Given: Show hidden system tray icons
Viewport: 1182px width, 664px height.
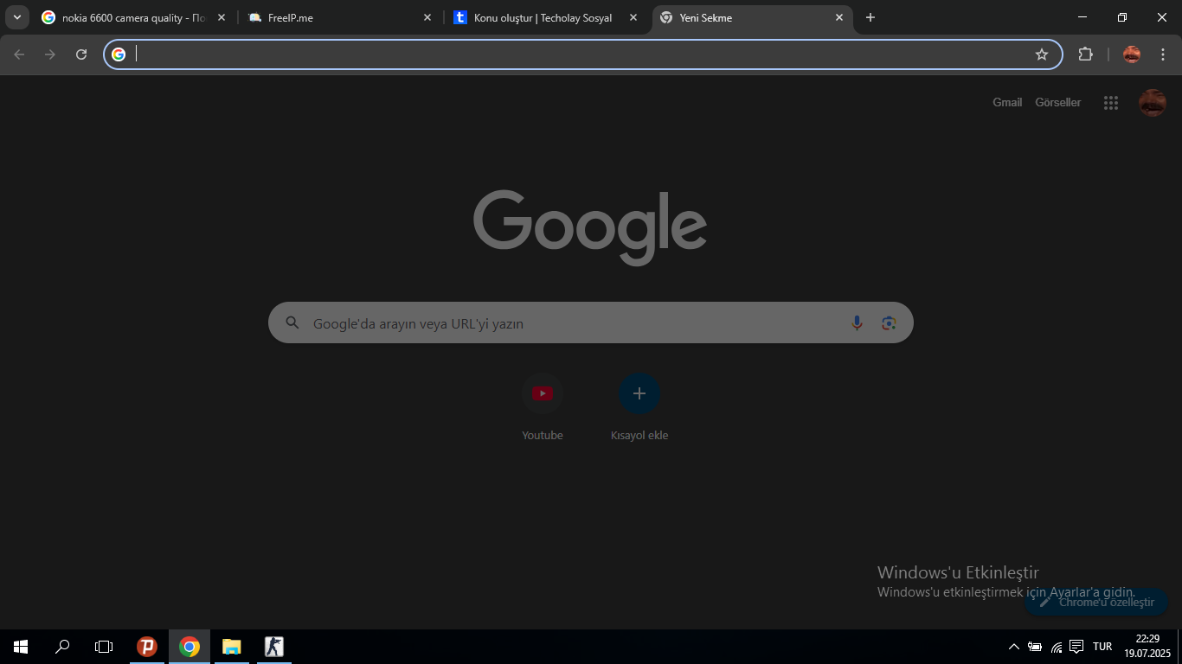Looking at the screenshot, I should [x=1014, y=647].
